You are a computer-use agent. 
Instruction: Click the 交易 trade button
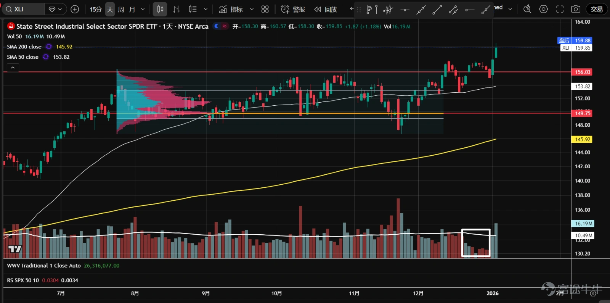(x=597, y=9)
